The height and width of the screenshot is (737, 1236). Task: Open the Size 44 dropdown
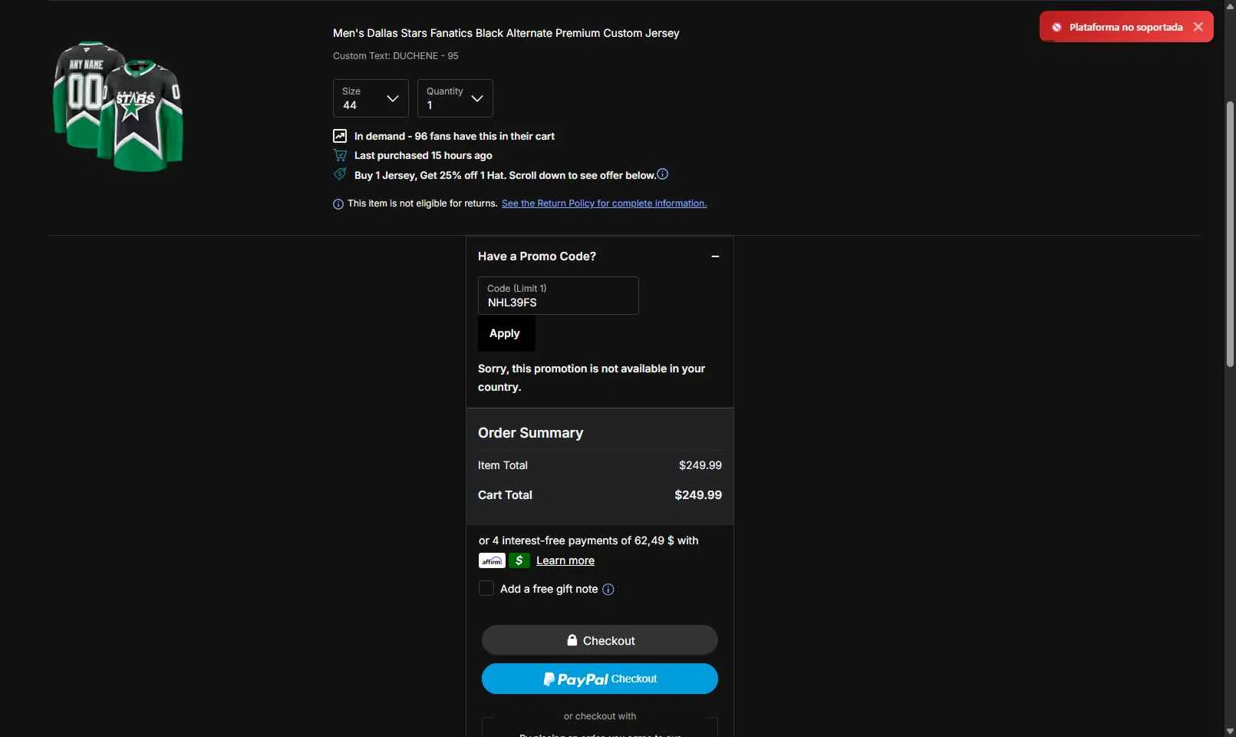point(371,98)
